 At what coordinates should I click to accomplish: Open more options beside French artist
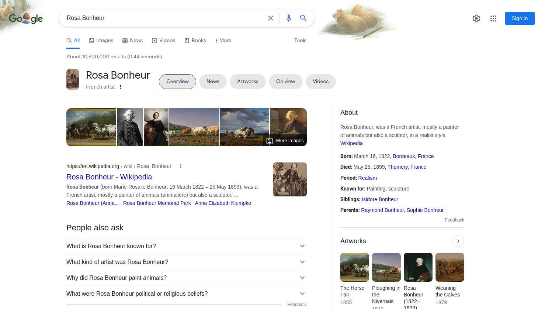[x=120, y=87]
